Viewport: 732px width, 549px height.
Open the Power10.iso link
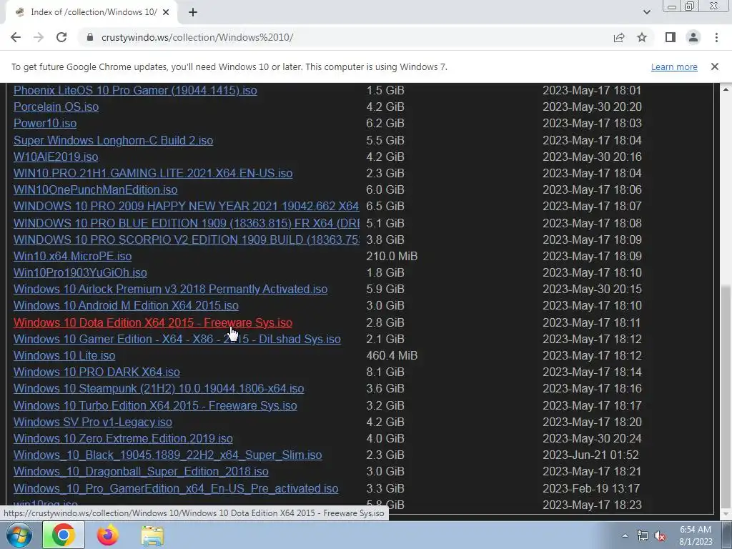click(45, 123)
